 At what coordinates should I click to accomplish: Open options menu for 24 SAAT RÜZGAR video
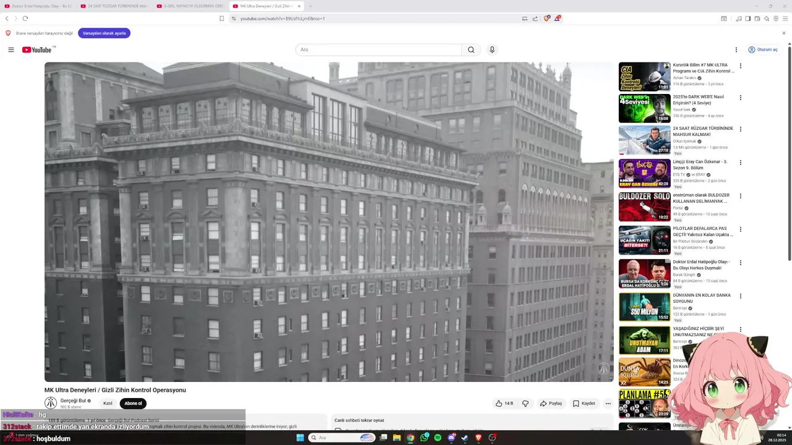(740, 129)
